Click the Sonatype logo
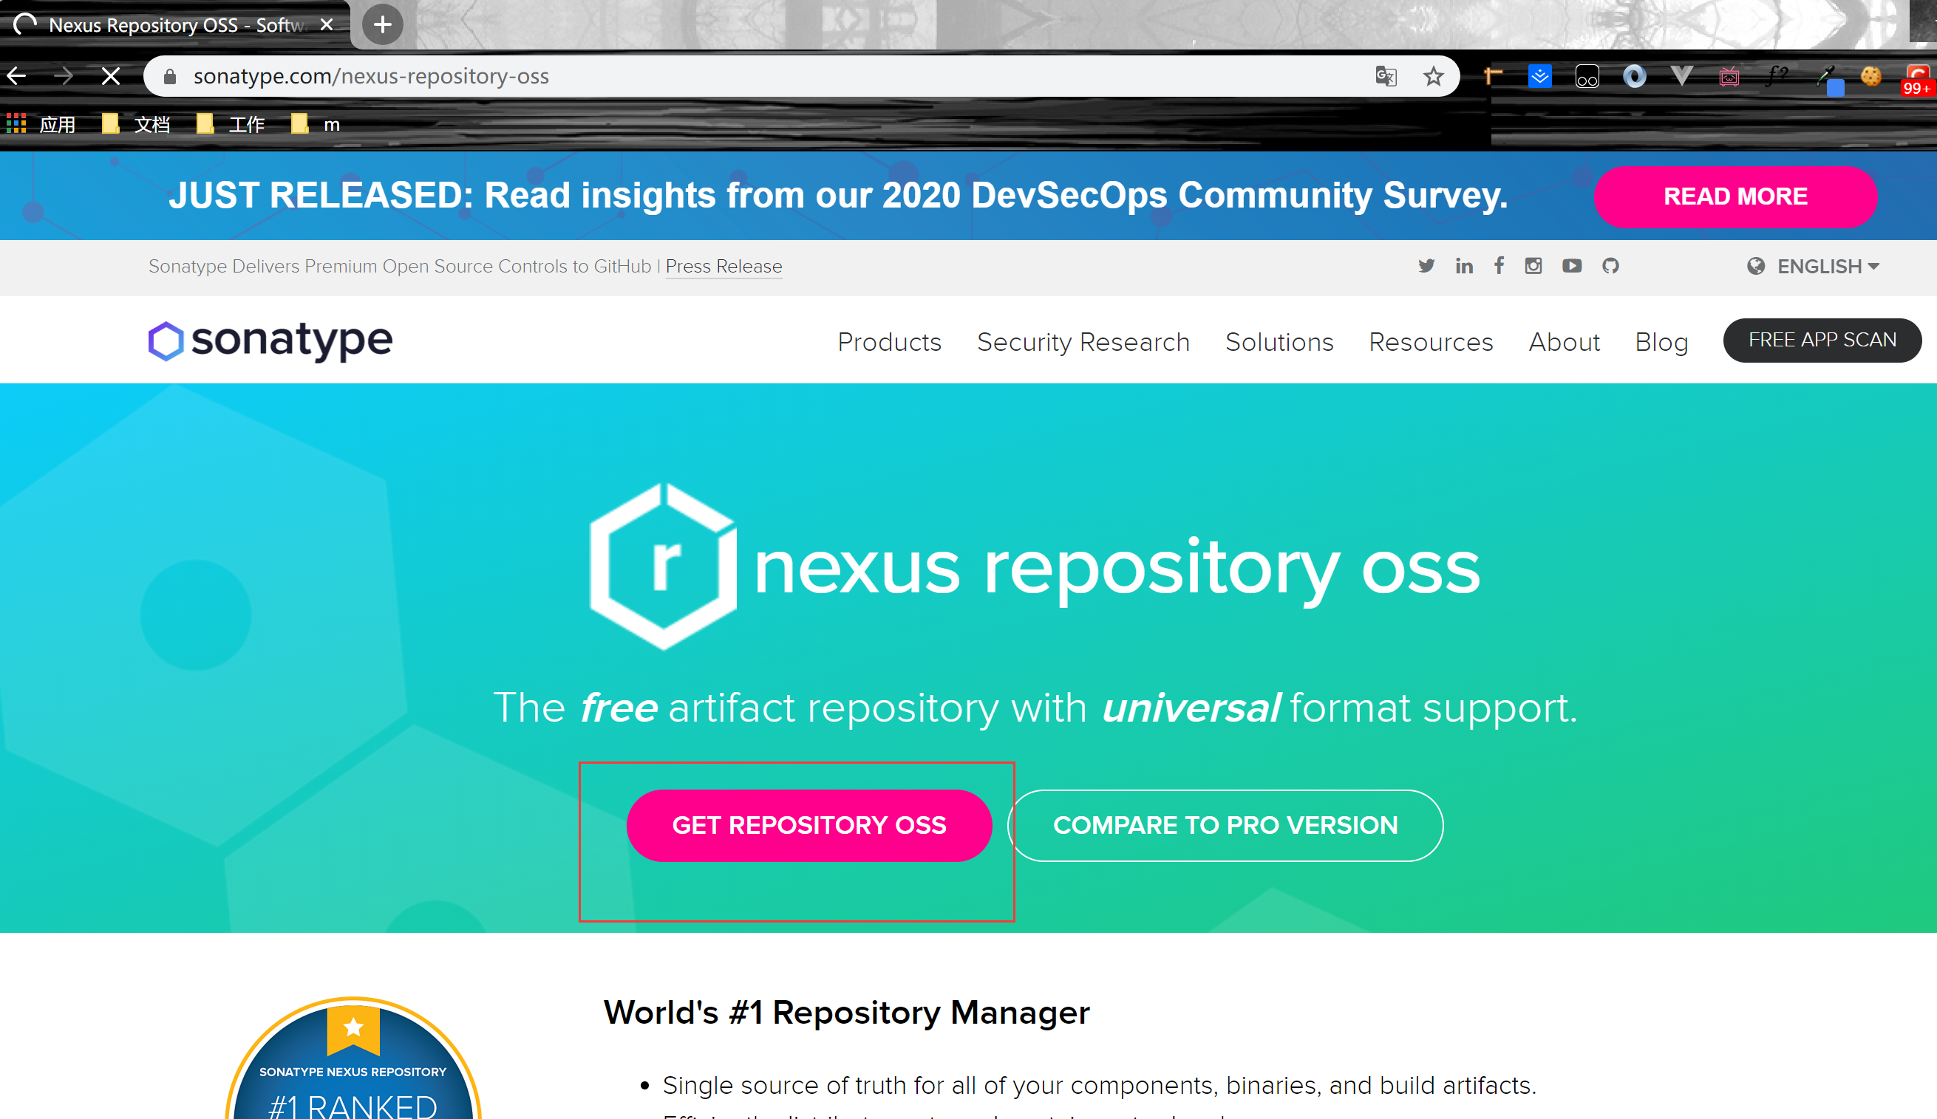The image size is (1937, 1119). [x=270, y=341]
